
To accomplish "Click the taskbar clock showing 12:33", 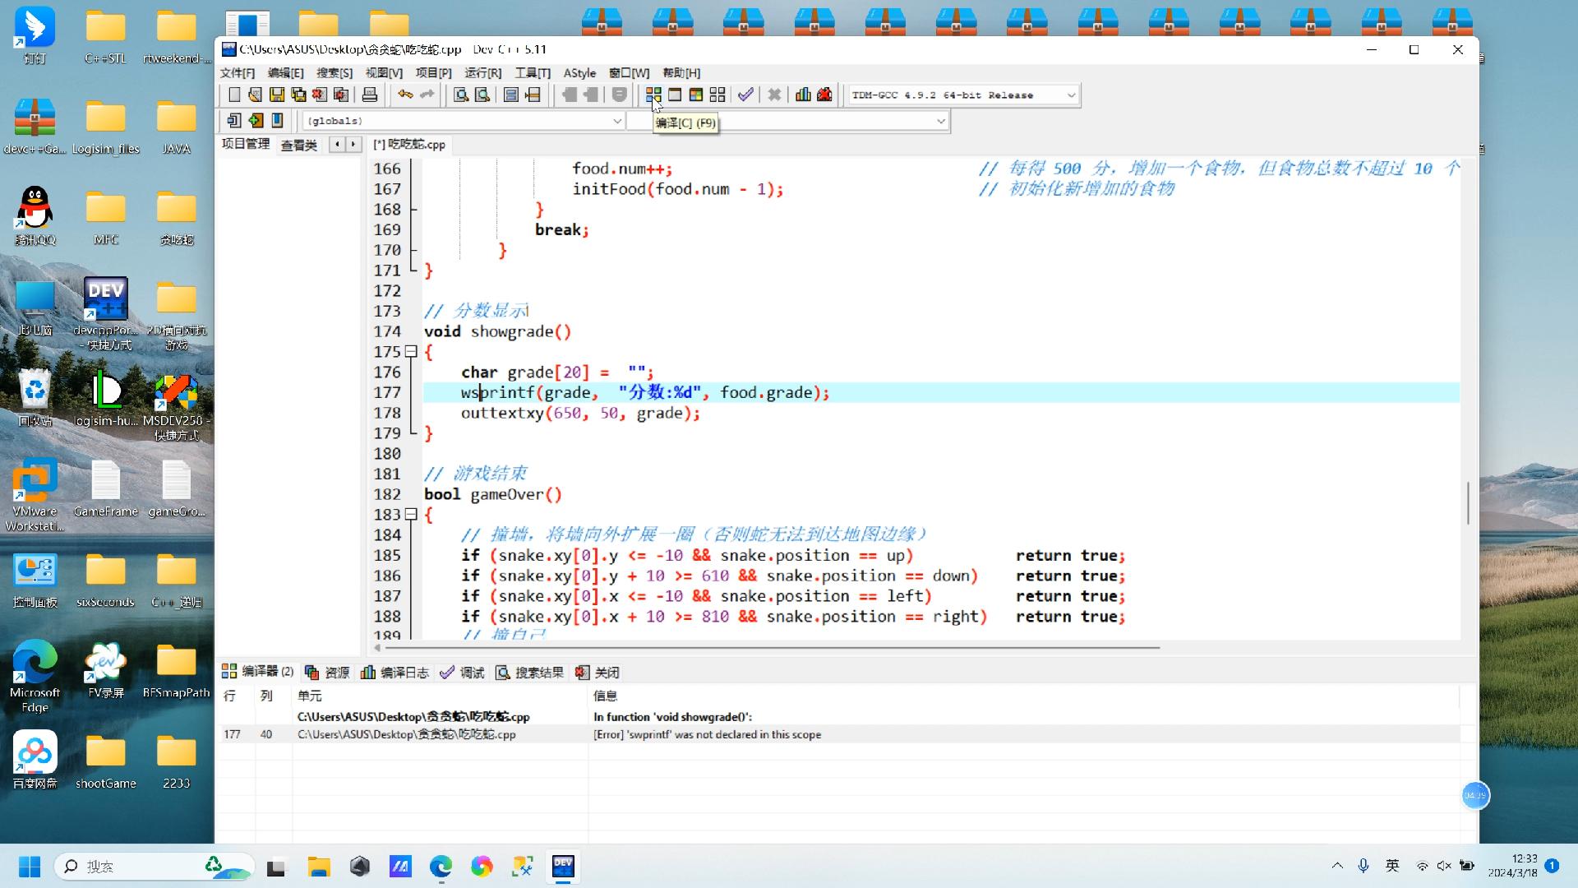I will (x=1512, y=866).
